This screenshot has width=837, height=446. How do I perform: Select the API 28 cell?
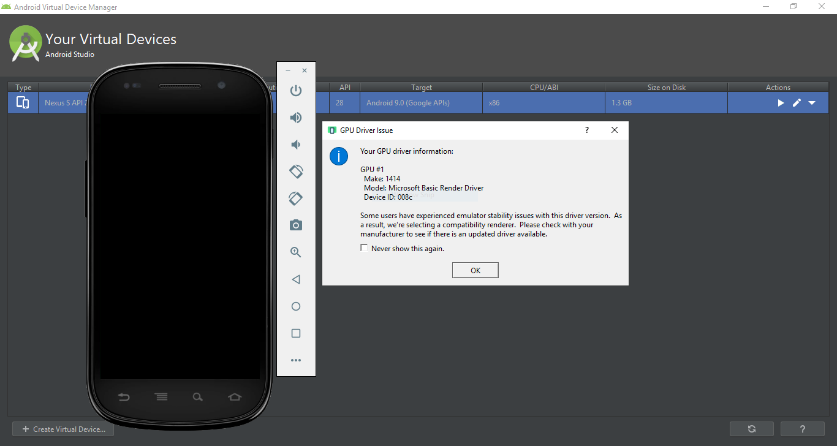(345, 103)
